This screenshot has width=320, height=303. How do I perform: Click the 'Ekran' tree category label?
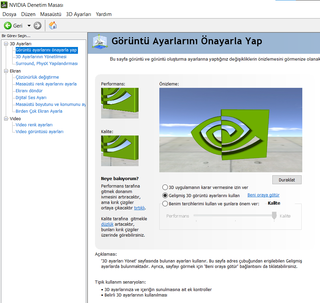15,71
